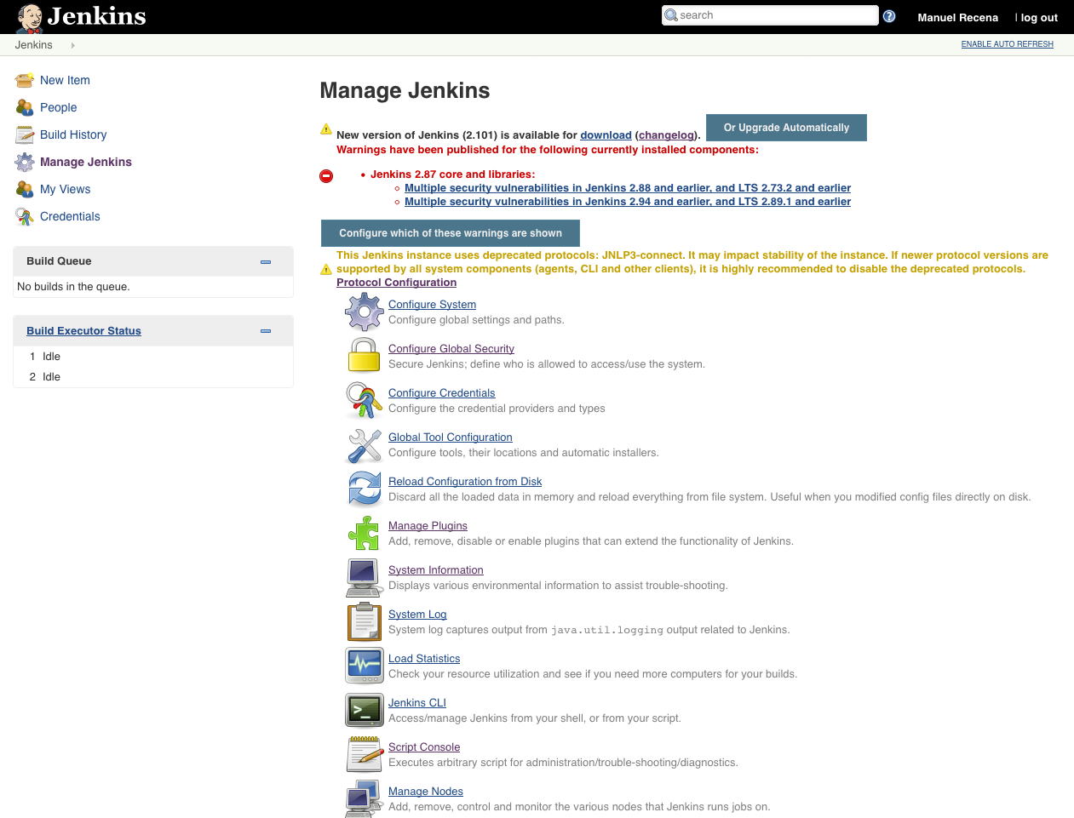Click the Reload Configuration from Disk icon
The image size is (1074, 818).
[x=365, y=489]
